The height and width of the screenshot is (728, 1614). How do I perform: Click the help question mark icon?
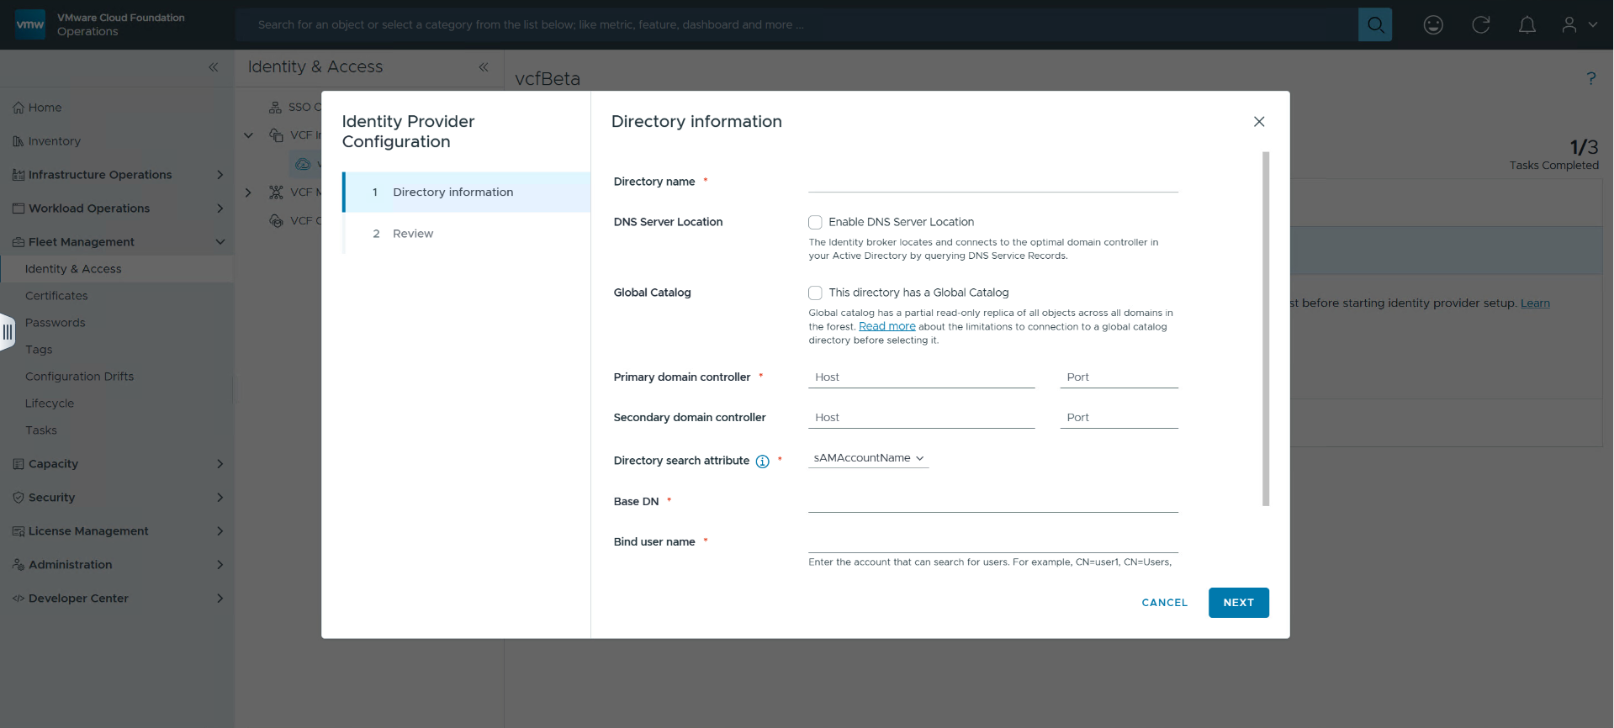1591,78
